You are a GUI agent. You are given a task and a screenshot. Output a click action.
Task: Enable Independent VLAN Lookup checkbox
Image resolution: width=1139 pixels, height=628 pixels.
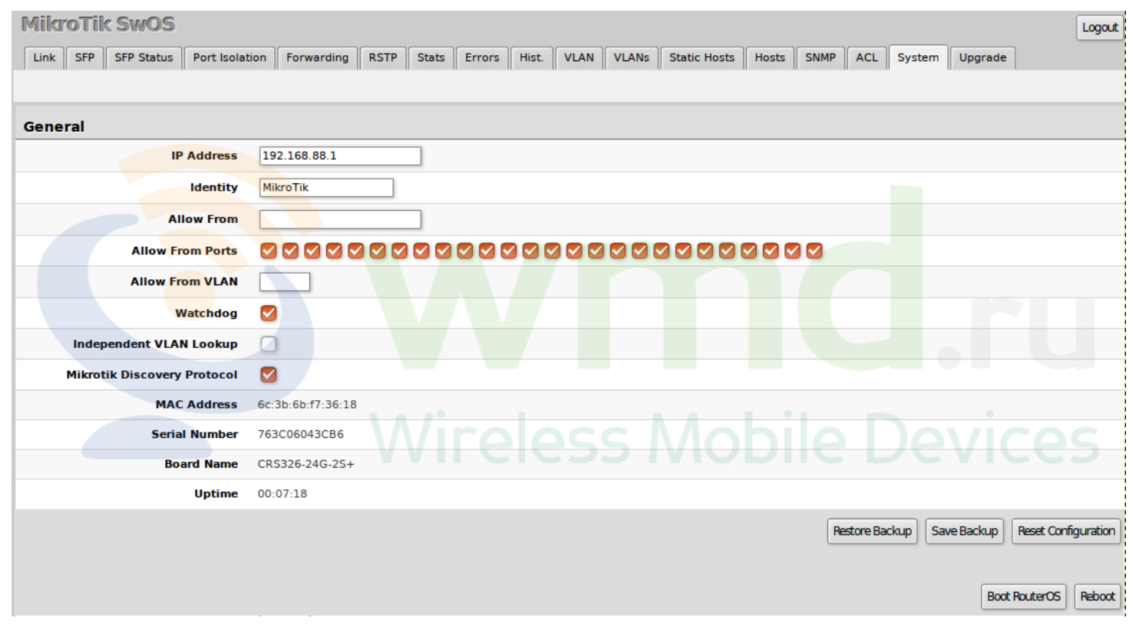point(268,344)
